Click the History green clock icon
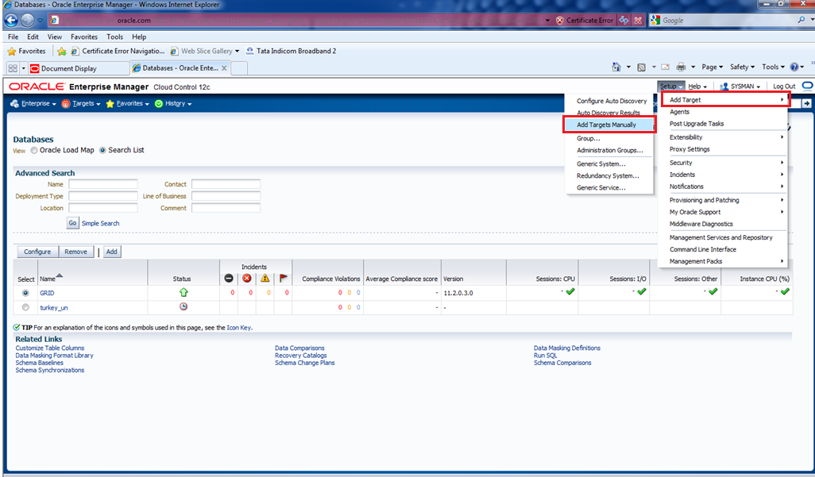 pos(159,104)
